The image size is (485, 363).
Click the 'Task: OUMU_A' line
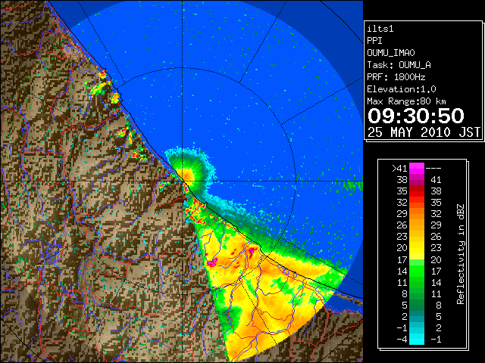[x=399, y=65]
